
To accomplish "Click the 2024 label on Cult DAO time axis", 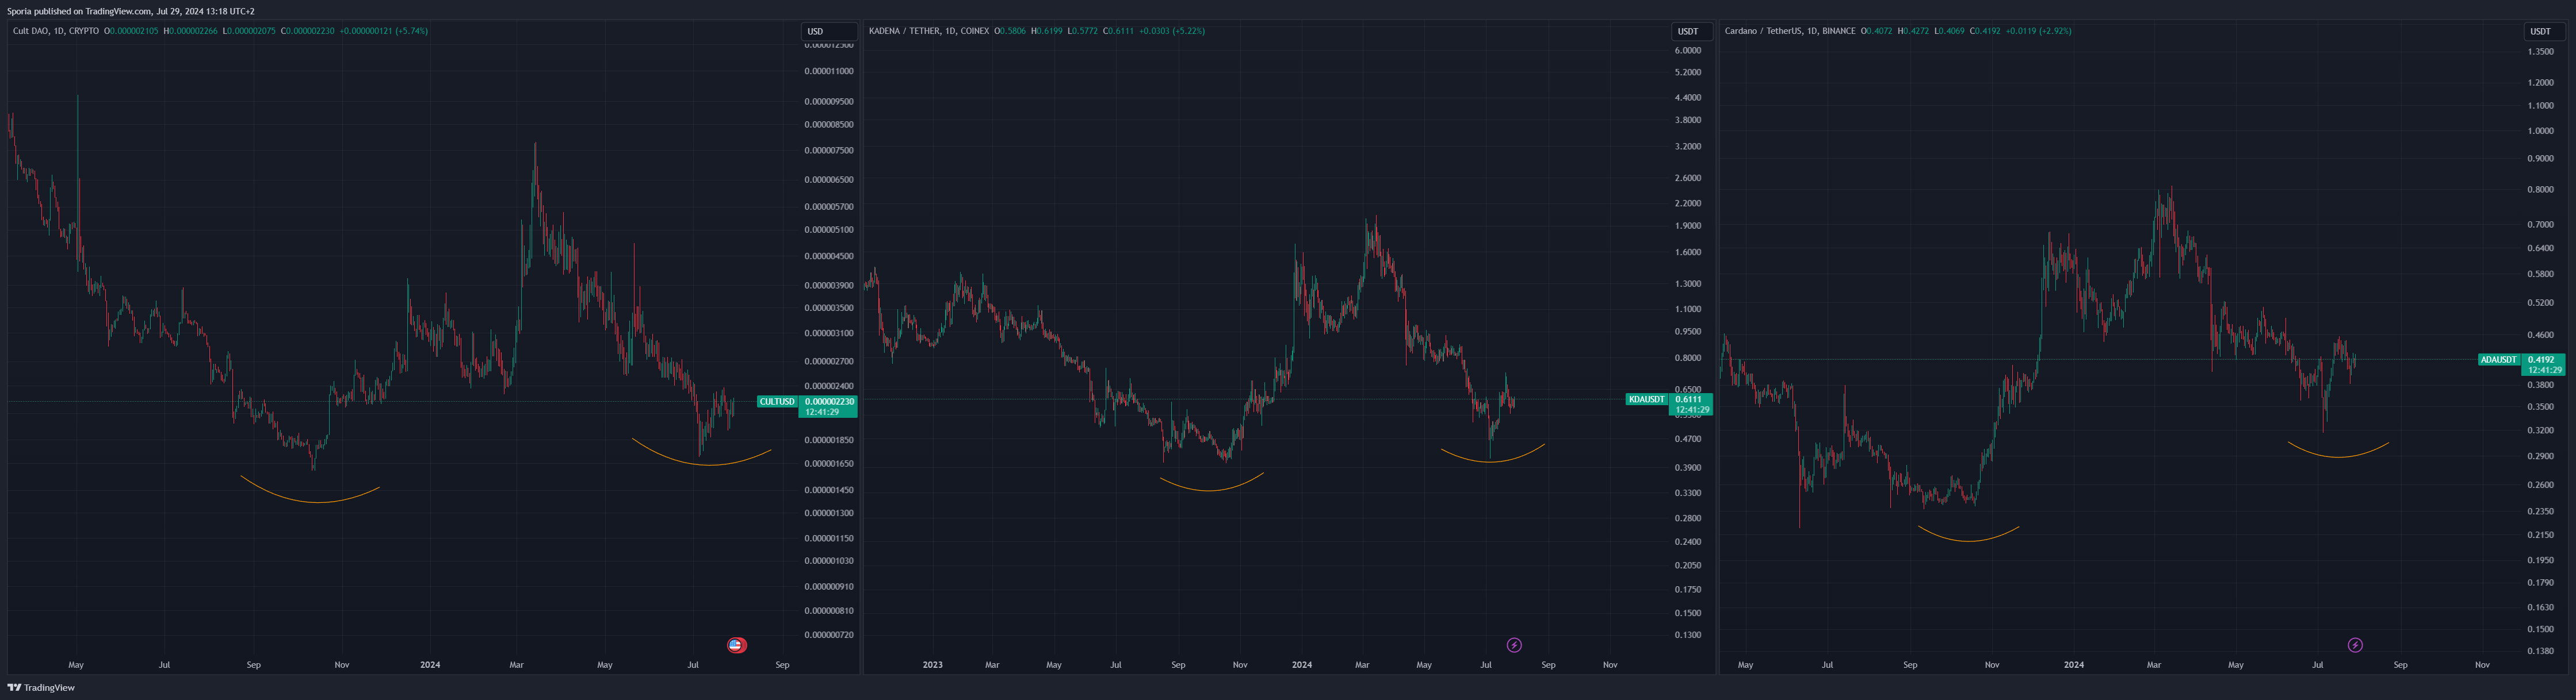I will tap(430, 665).
